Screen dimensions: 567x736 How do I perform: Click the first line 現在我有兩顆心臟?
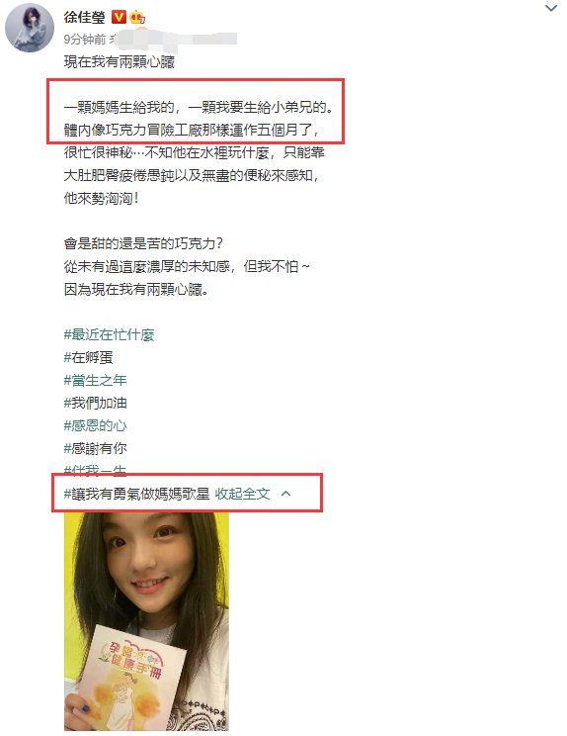click(119, 62)
